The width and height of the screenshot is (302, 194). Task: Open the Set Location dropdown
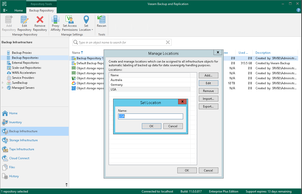tap(86, 25)
